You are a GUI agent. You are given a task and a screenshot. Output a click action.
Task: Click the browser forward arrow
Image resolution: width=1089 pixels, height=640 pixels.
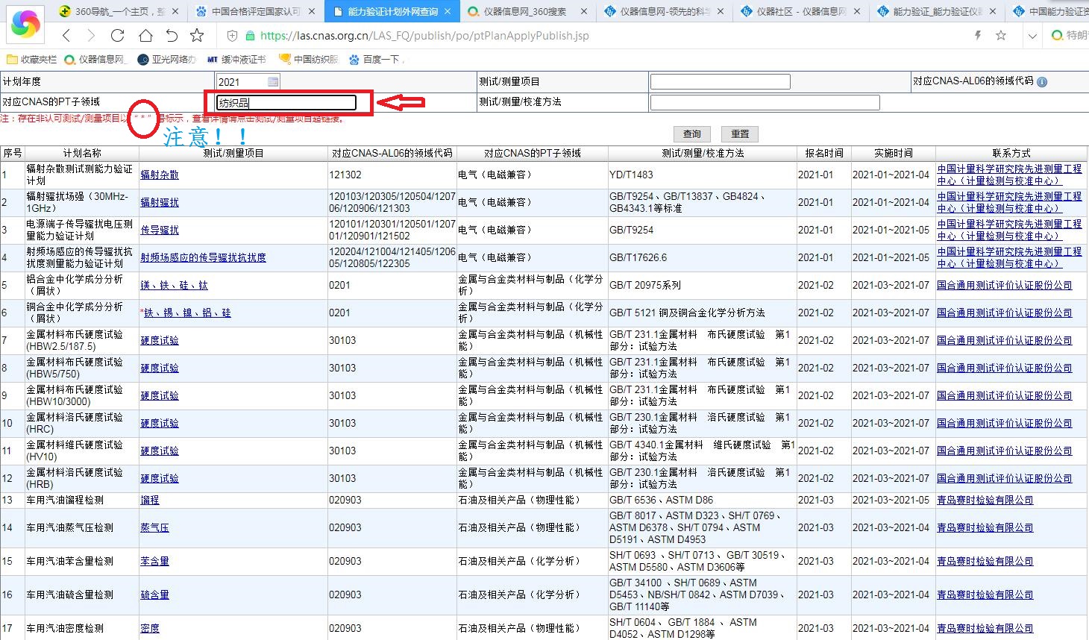pyautogui.click(x=91, y=35)
